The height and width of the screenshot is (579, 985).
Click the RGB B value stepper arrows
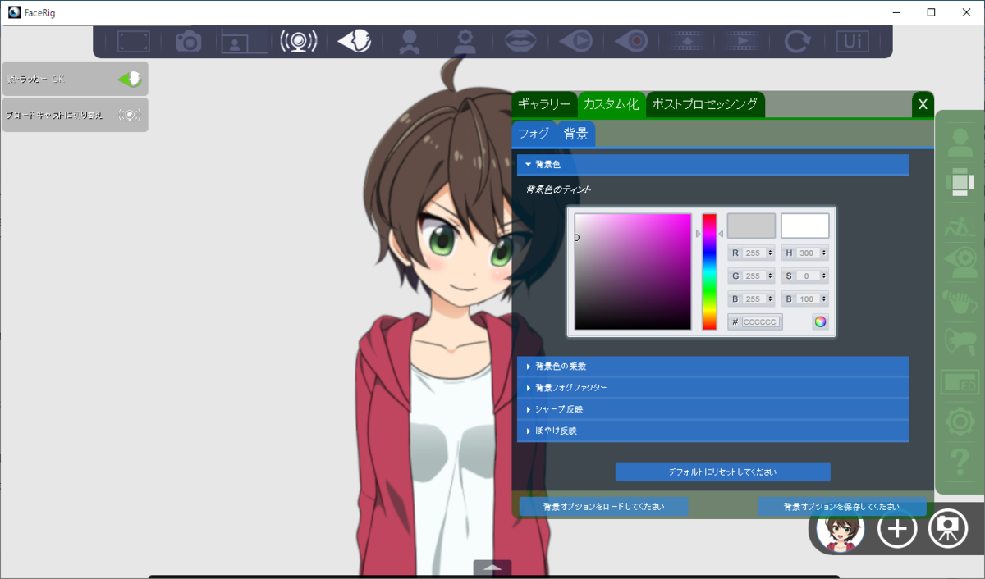[x=771, y=299]
